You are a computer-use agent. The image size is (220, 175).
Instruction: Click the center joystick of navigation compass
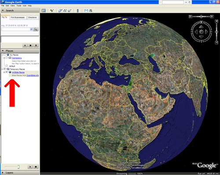201,32
